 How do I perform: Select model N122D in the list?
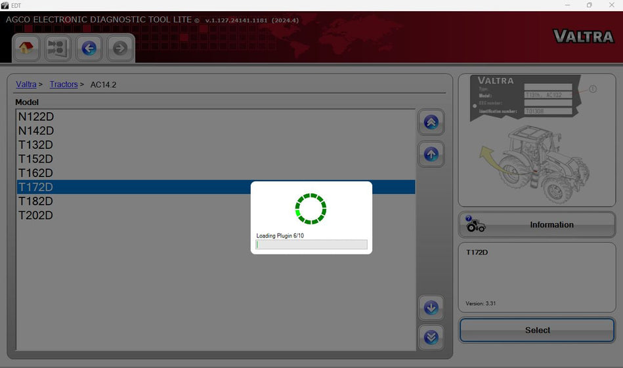pyautogui.click(x=36, y=117)
